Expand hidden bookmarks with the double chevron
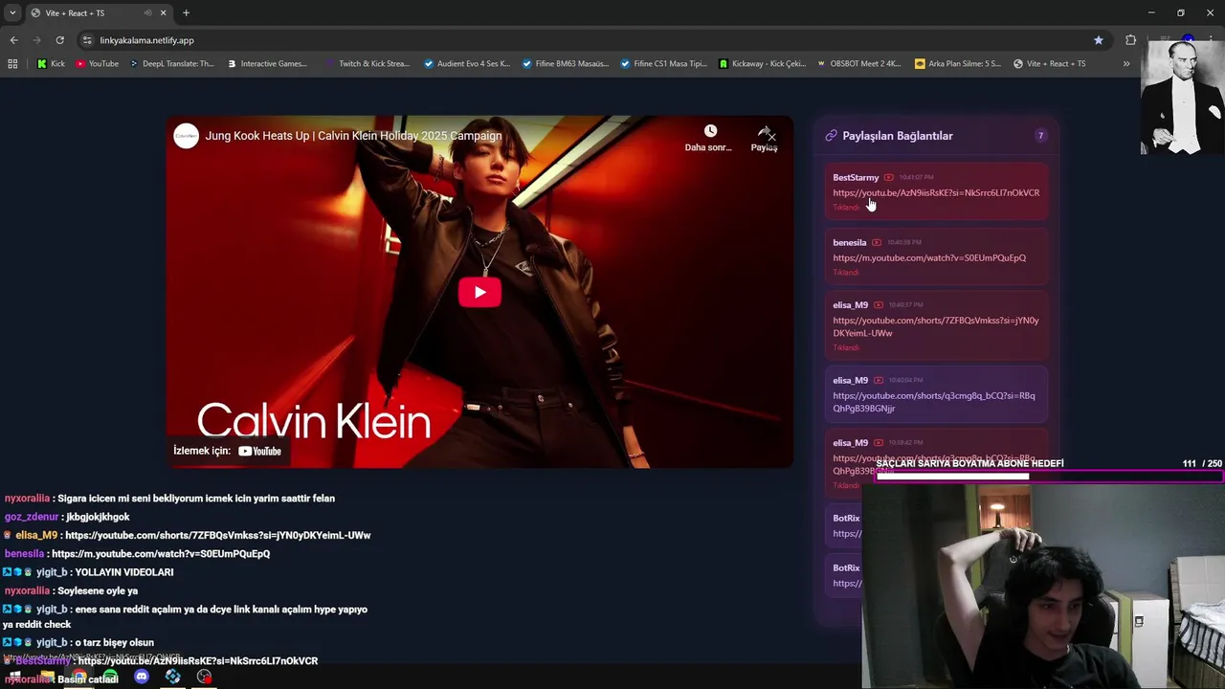 1126,64
